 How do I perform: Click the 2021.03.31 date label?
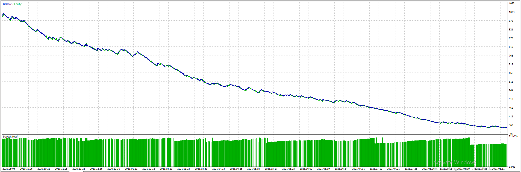(201, 169)
